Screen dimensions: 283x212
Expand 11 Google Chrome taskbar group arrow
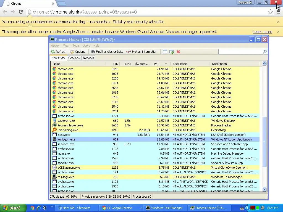(141, 208)
